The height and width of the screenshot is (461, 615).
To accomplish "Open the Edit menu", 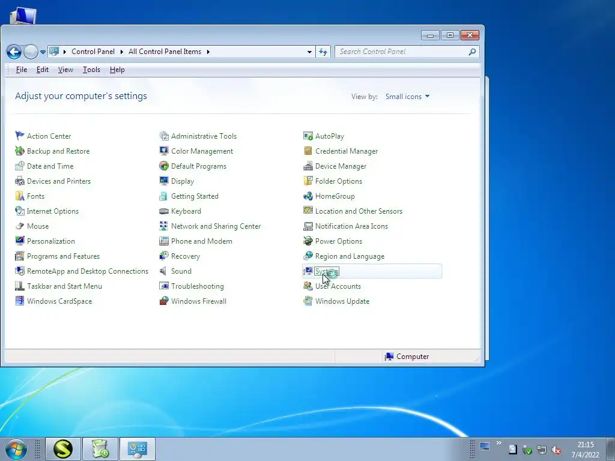I will (x=43, y=70).
